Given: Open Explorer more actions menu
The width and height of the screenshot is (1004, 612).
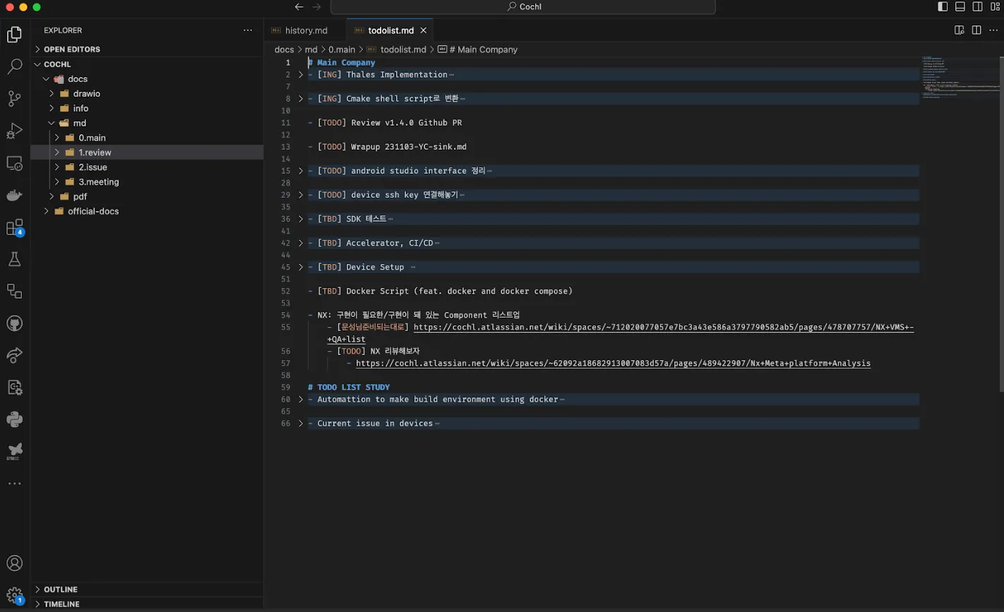Looking at the screenshot, I should click(x=248, y=30).
